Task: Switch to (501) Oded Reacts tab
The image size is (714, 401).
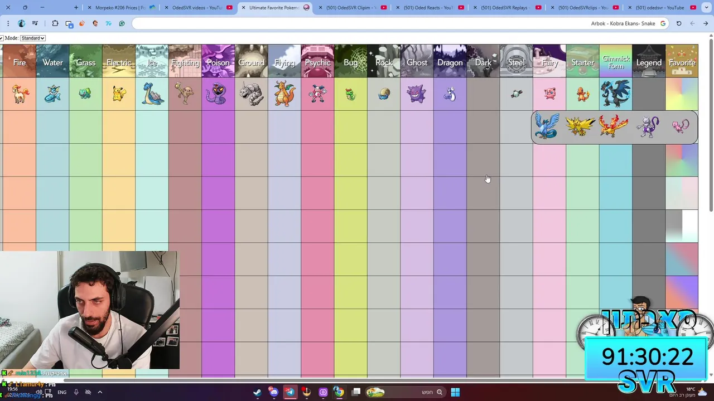Action: [428, 8]
